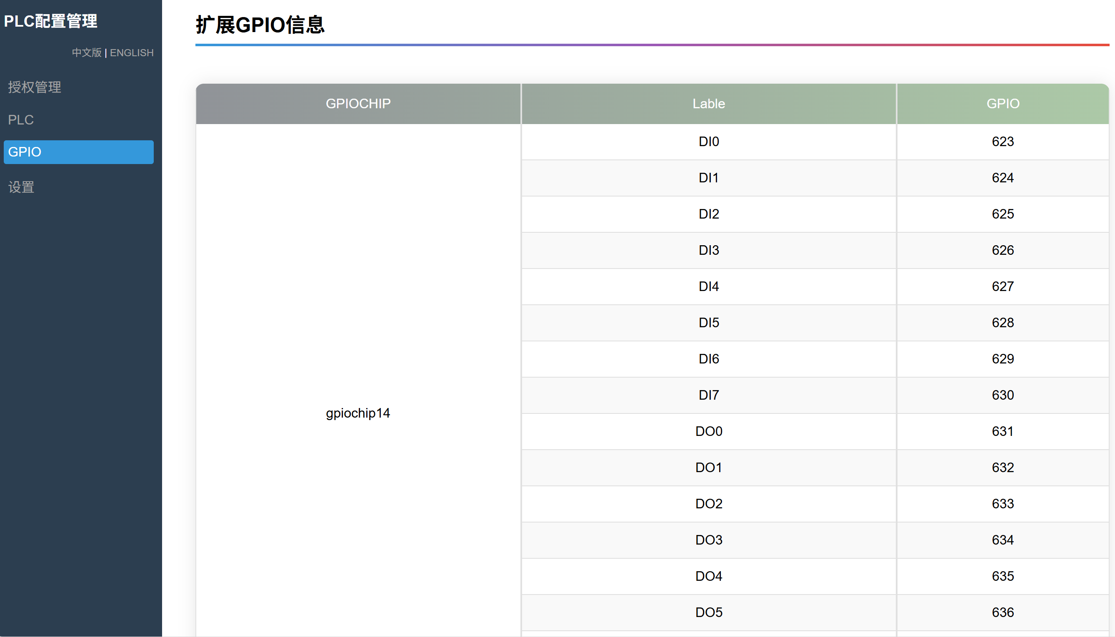Viewport: 1115px width, 637px height.
Task: Open the 授权管理 sidebar menu
Action: [x=35, y=87]
